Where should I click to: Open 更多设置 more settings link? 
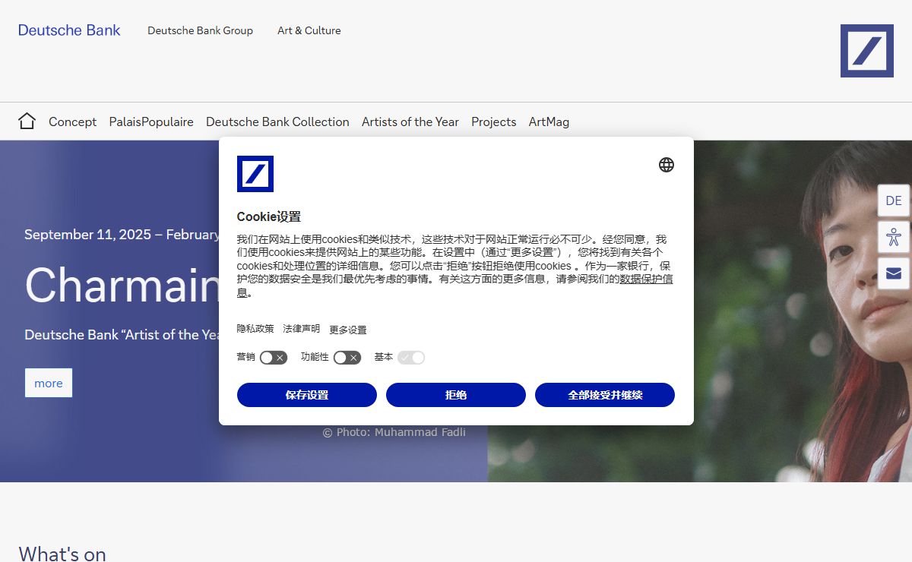click(348, 330)
